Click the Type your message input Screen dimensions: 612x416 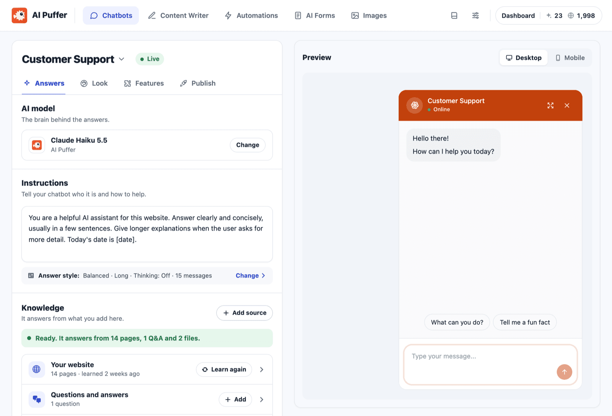pyautogui.click(x=490, y=365)
